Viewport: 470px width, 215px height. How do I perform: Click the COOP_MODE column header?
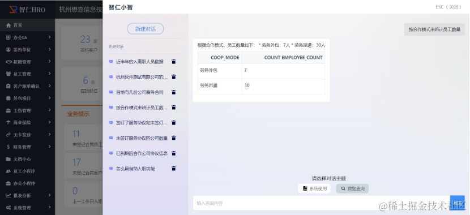click(220, 58)
